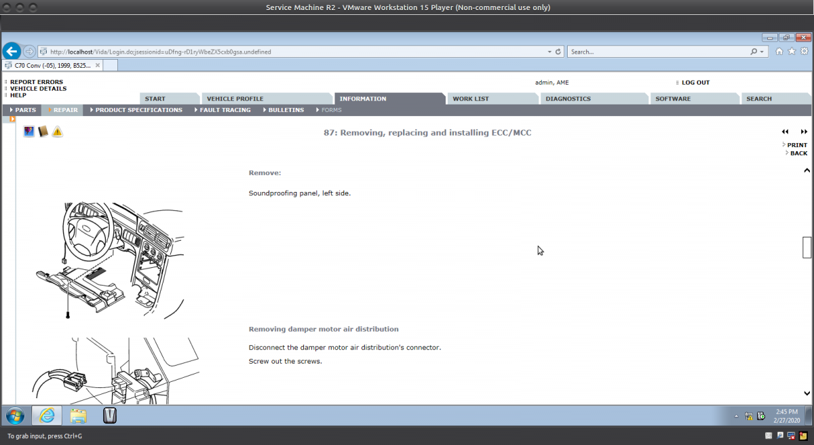Open the brown book icon
The height and width of the screenshot is (445, 814).
tap(43, 132)
